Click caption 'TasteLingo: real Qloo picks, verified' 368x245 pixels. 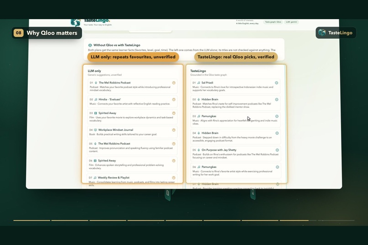click(236, 57)
